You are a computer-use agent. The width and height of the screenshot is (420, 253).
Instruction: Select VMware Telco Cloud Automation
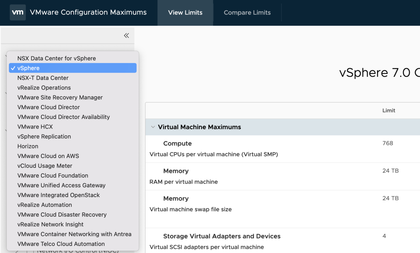tap(73, 244)
